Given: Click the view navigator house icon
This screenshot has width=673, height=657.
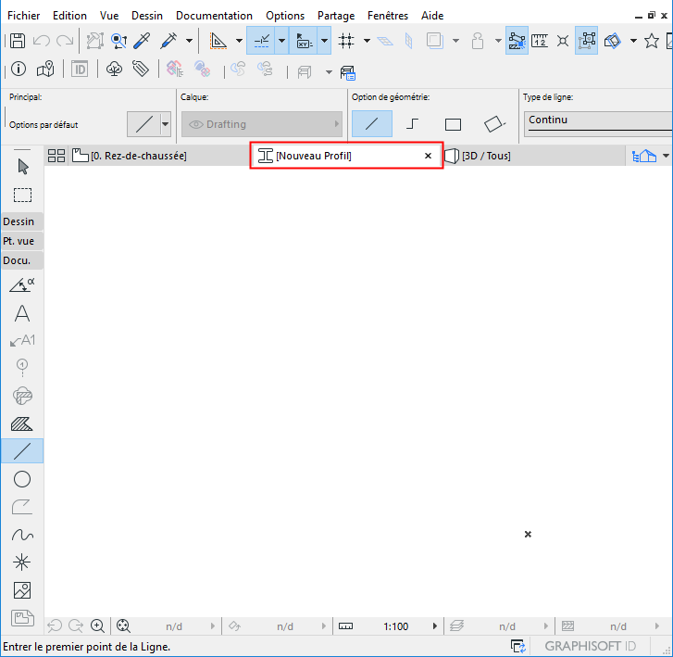Looking at the screenshot, I should click(644, 156).
